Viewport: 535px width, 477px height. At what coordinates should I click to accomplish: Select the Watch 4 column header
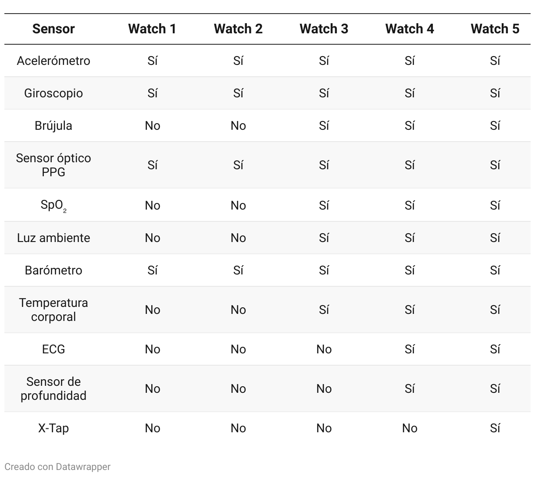410,29
